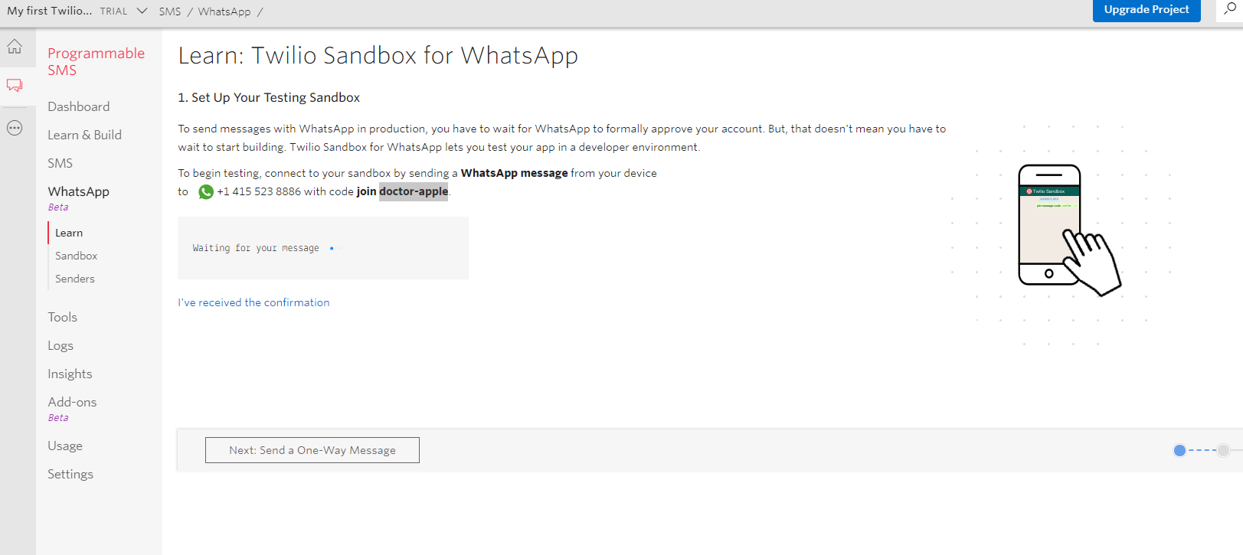Open Tools in the sidebar
Viewport: 1243px width, 555px height.
62,317
